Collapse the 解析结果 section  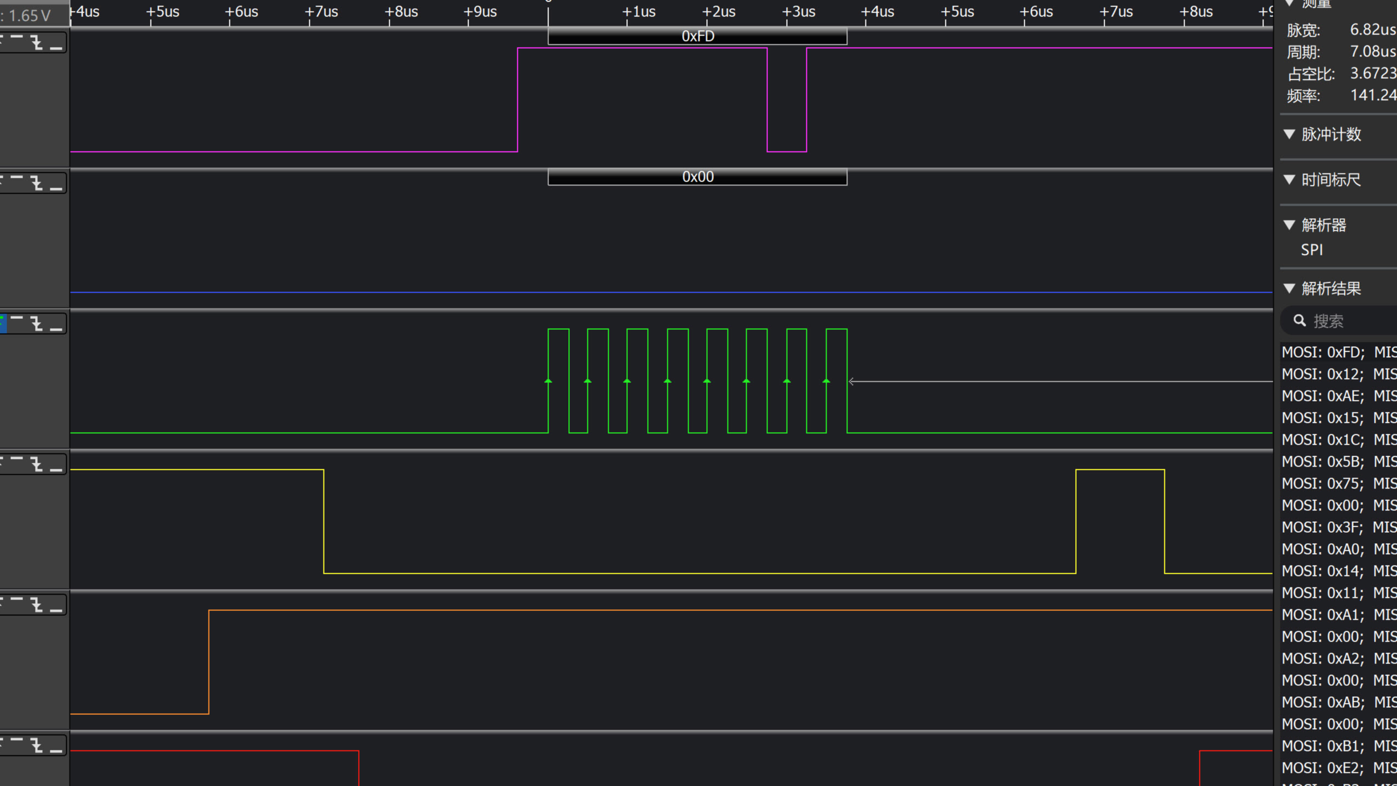(1290, 288)
